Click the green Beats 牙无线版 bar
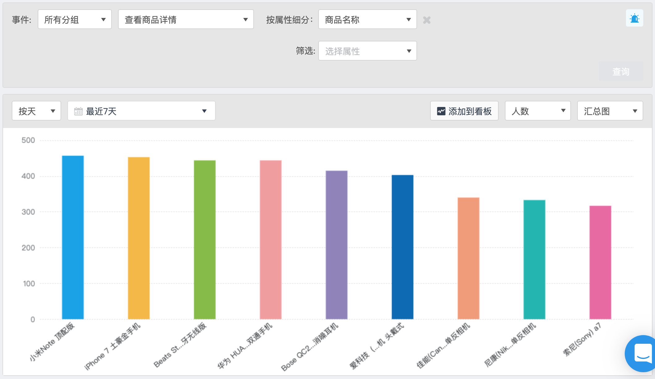 (205, 240)
